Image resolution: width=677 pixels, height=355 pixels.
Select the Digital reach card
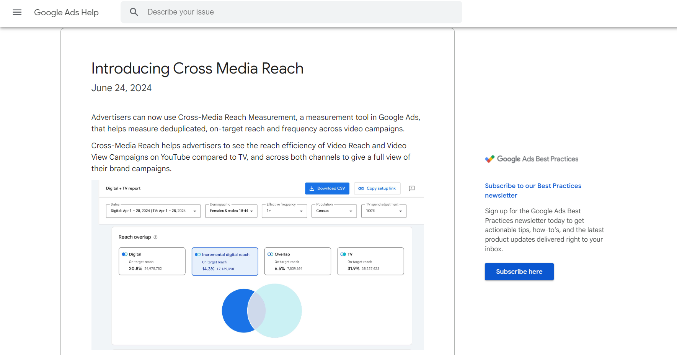pos(152,261)
